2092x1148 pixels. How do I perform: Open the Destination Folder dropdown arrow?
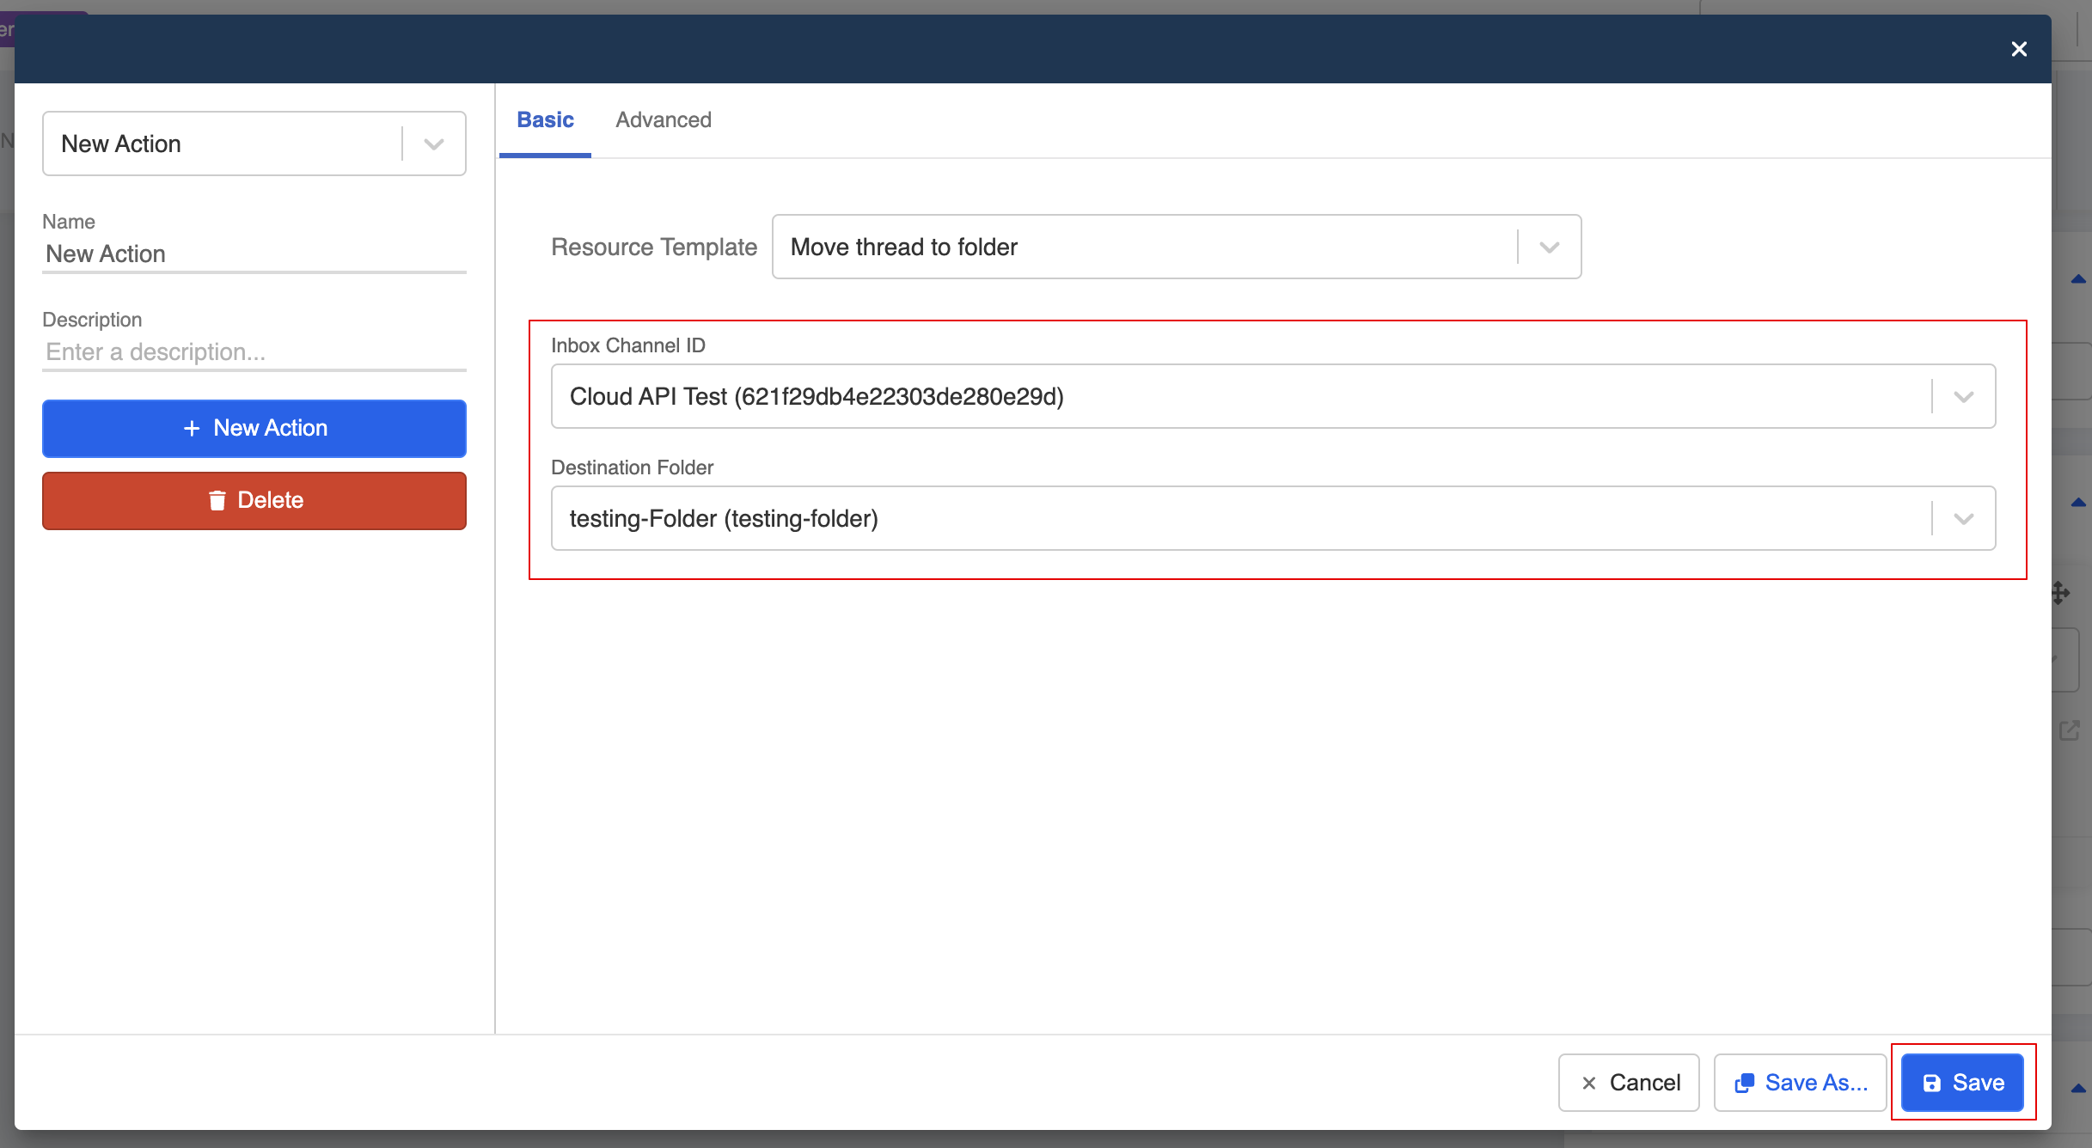pyautogui.click(x=1963, y=519)
